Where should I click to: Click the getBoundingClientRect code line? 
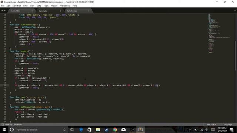[x=40, y=109]
